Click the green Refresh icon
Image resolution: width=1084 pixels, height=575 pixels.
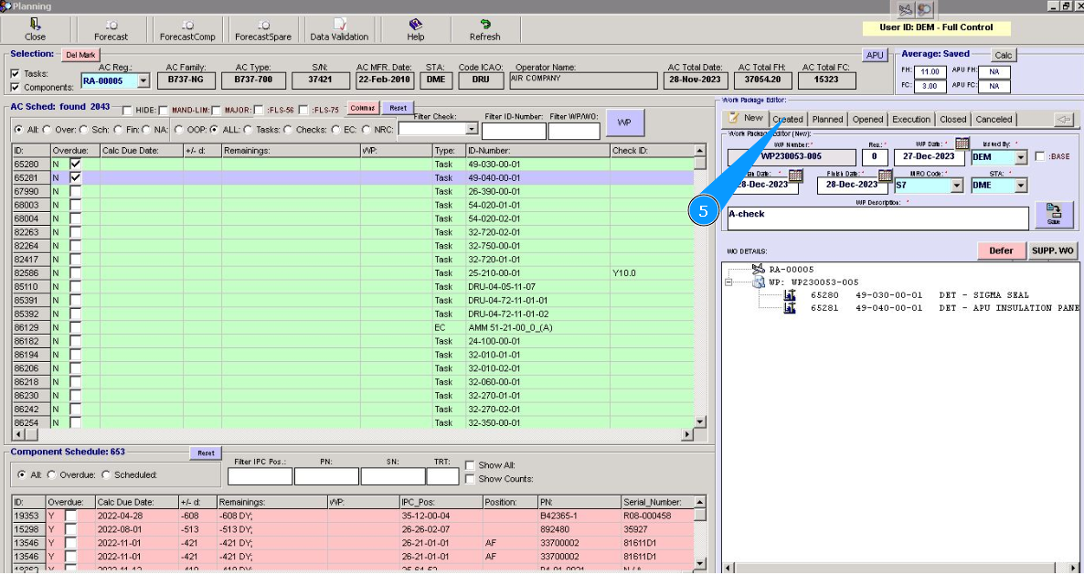coord(484,26)
